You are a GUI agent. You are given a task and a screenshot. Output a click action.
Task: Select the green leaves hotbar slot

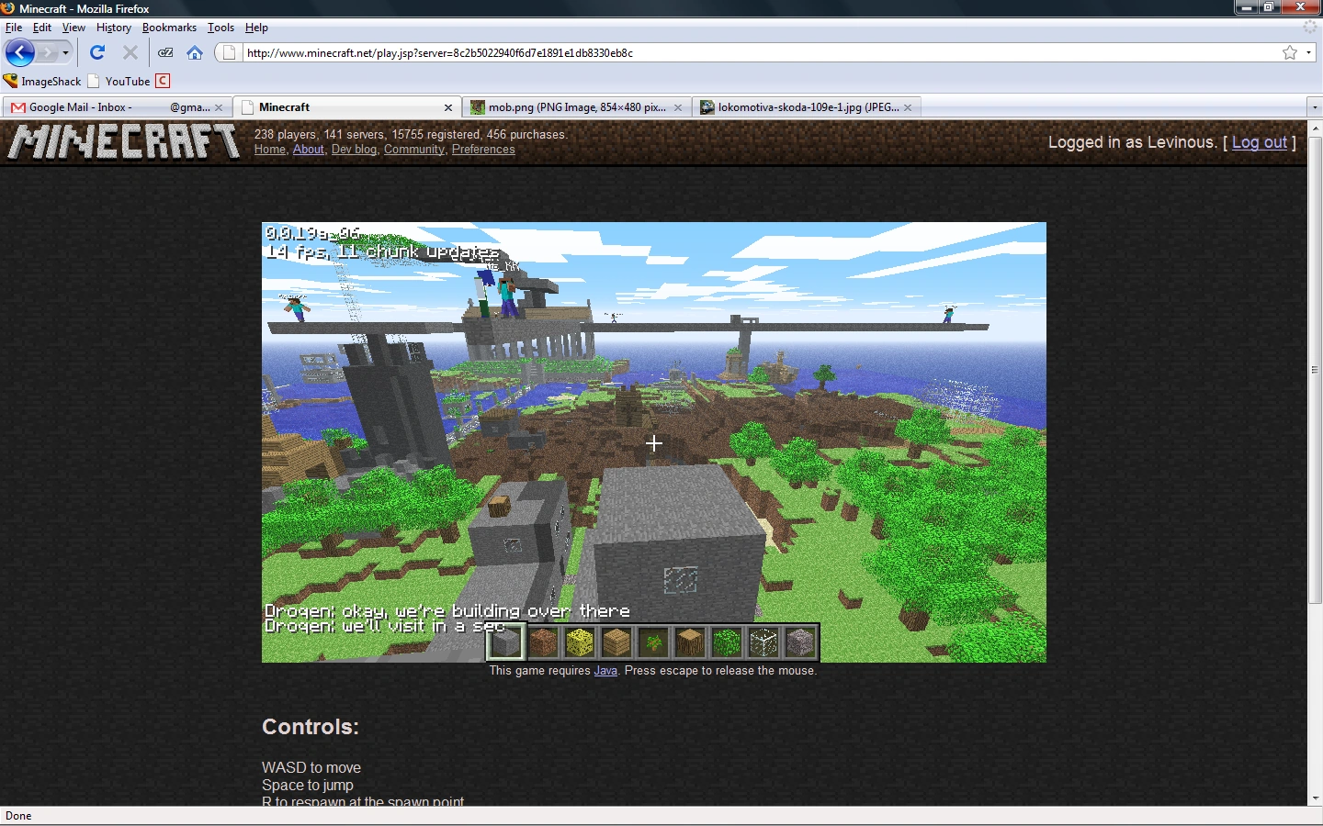(727, 642)
